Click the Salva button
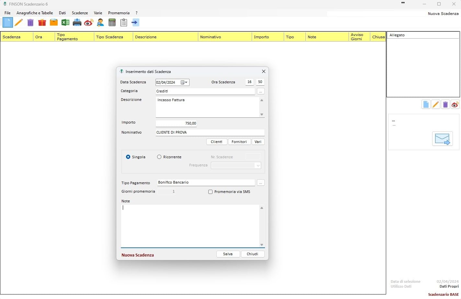This screenshot has width=461, height=299. (x=228, y=254)
